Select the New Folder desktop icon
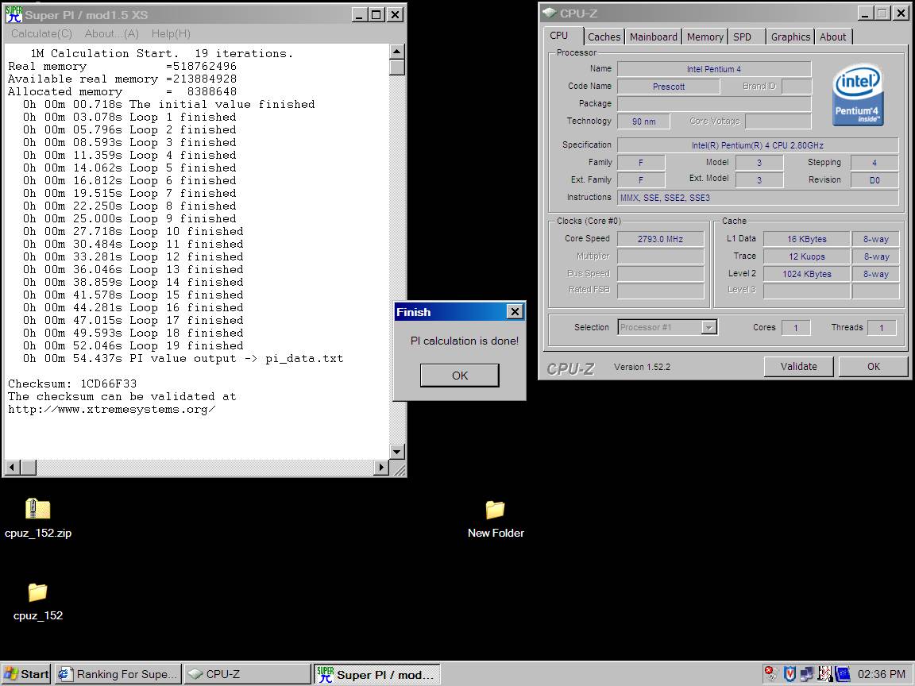 pos(496,509)
